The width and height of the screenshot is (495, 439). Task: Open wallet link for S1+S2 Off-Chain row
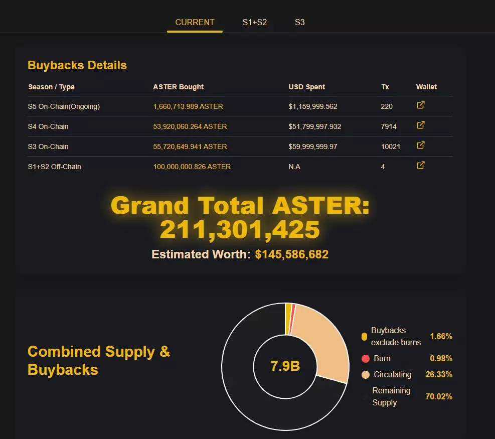(x=421, y=166)
